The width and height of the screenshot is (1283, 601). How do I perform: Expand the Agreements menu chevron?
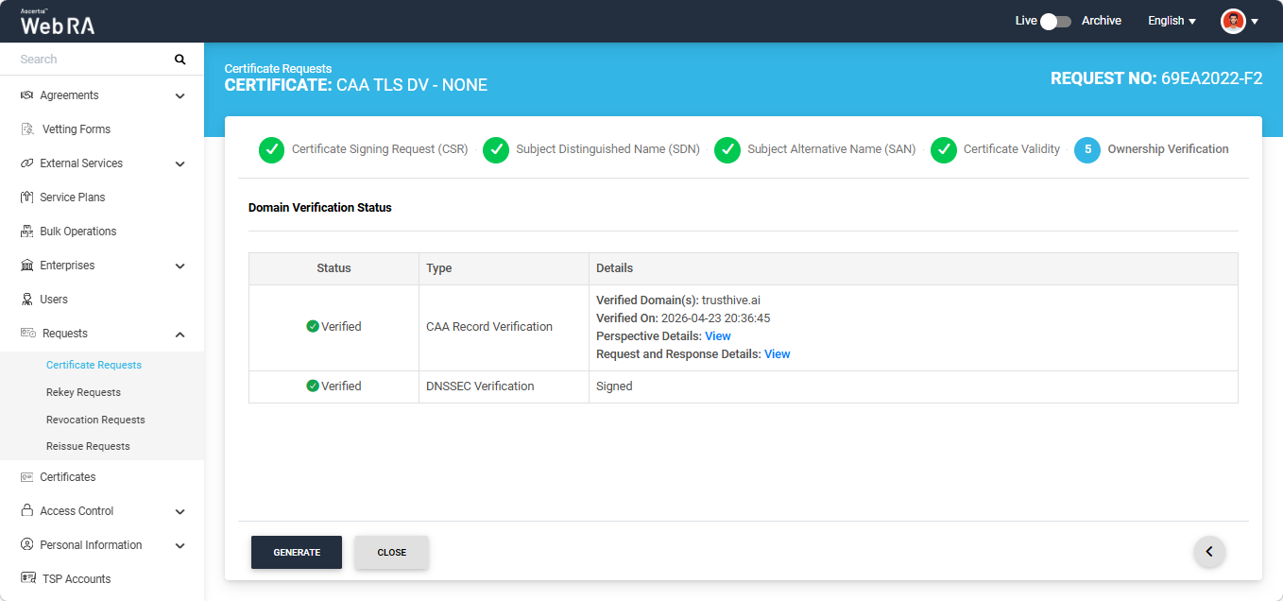click(x=180, y=95)
